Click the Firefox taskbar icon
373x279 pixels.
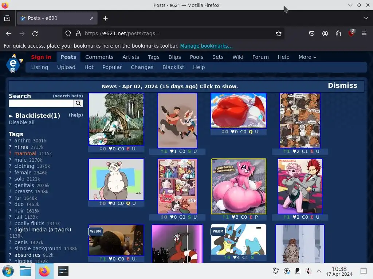(44, 271)
